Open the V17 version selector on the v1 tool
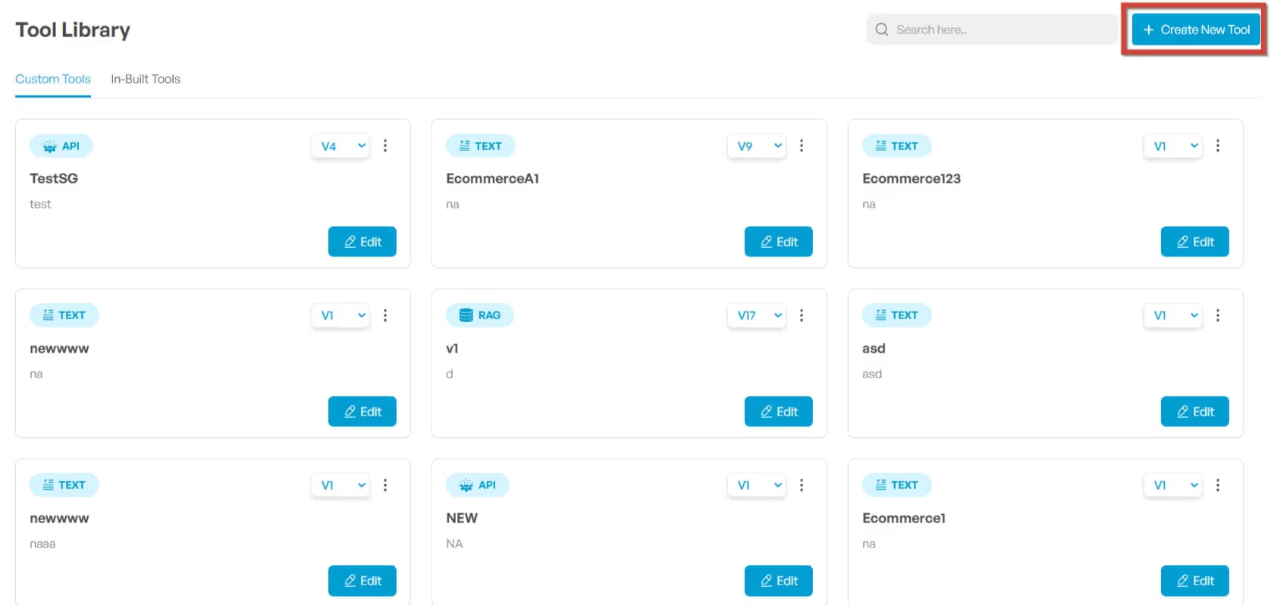Image resolution: width=1271 pixels, height=605 pixels. tap(756, 315)
